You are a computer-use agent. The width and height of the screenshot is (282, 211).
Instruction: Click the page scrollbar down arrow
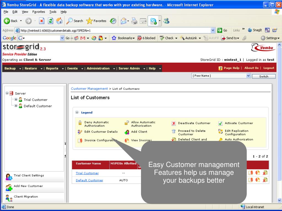(279, 200)
